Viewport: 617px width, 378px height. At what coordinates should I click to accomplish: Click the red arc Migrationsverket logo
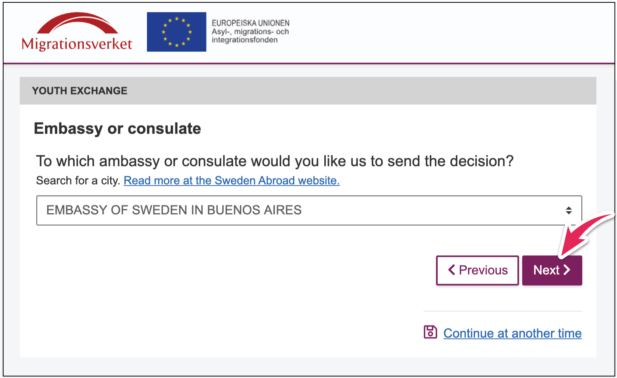tap(77, 24)
